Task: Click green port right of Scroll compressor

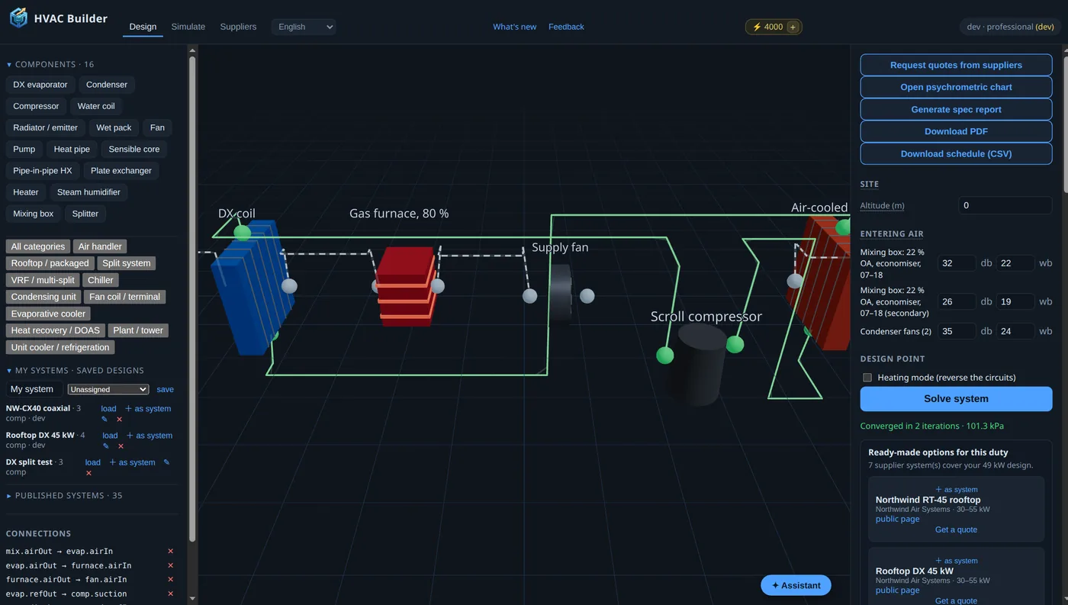Action: pos(735,344)
